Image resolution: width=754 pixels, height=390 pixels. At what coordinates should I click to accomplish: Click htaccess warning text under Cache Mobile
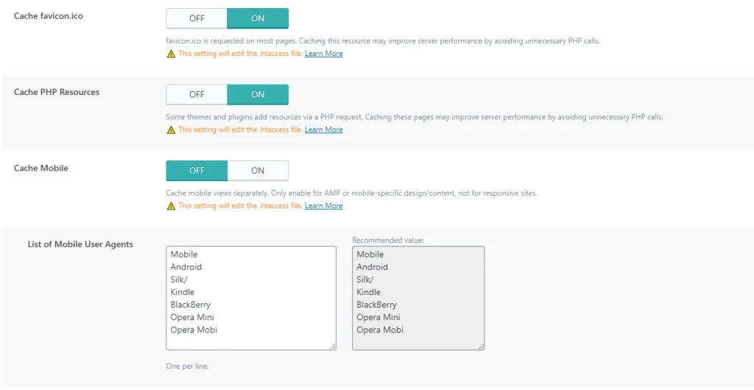click(x=241, y=205)
